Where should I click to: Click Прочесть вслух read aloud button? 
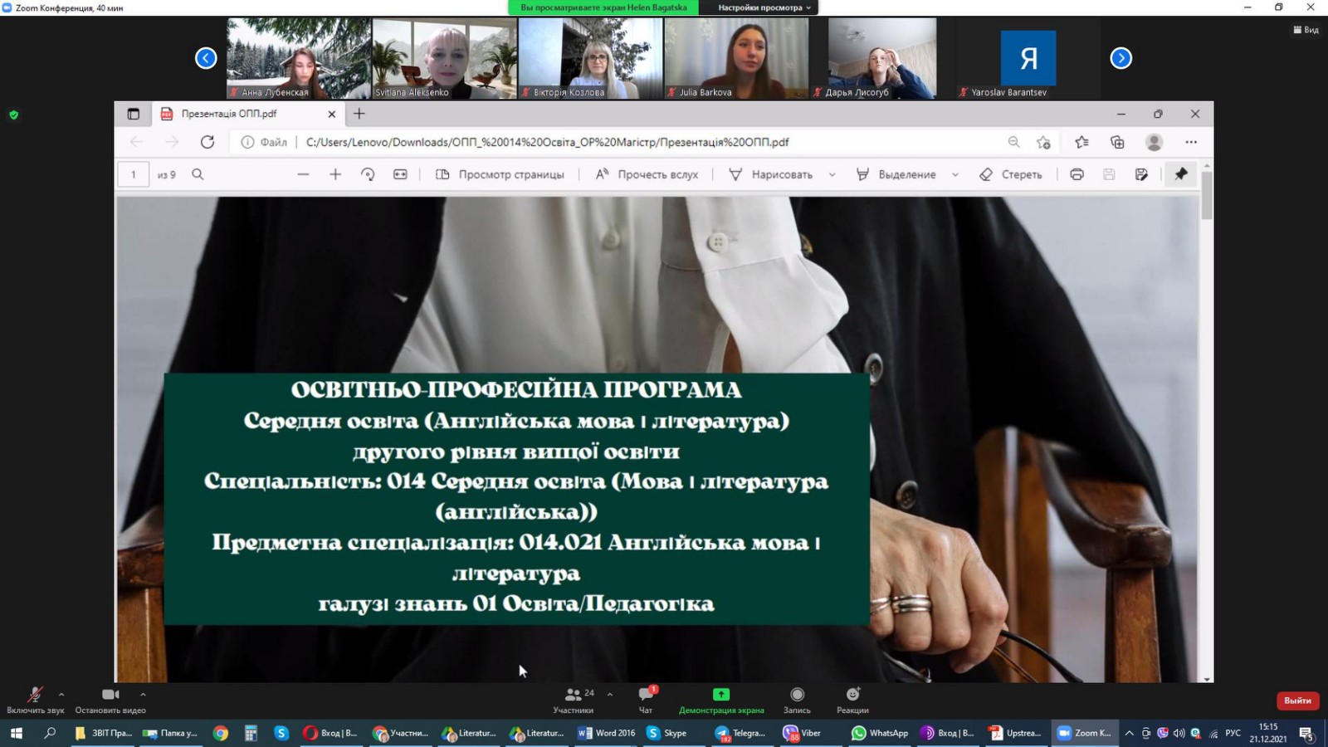tap(647, 174)
